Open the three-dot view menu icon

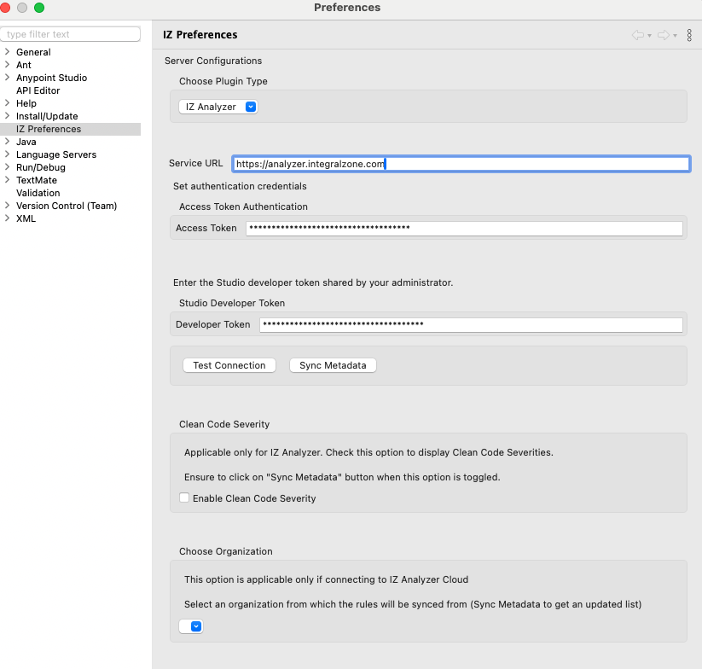pos(689,35)
